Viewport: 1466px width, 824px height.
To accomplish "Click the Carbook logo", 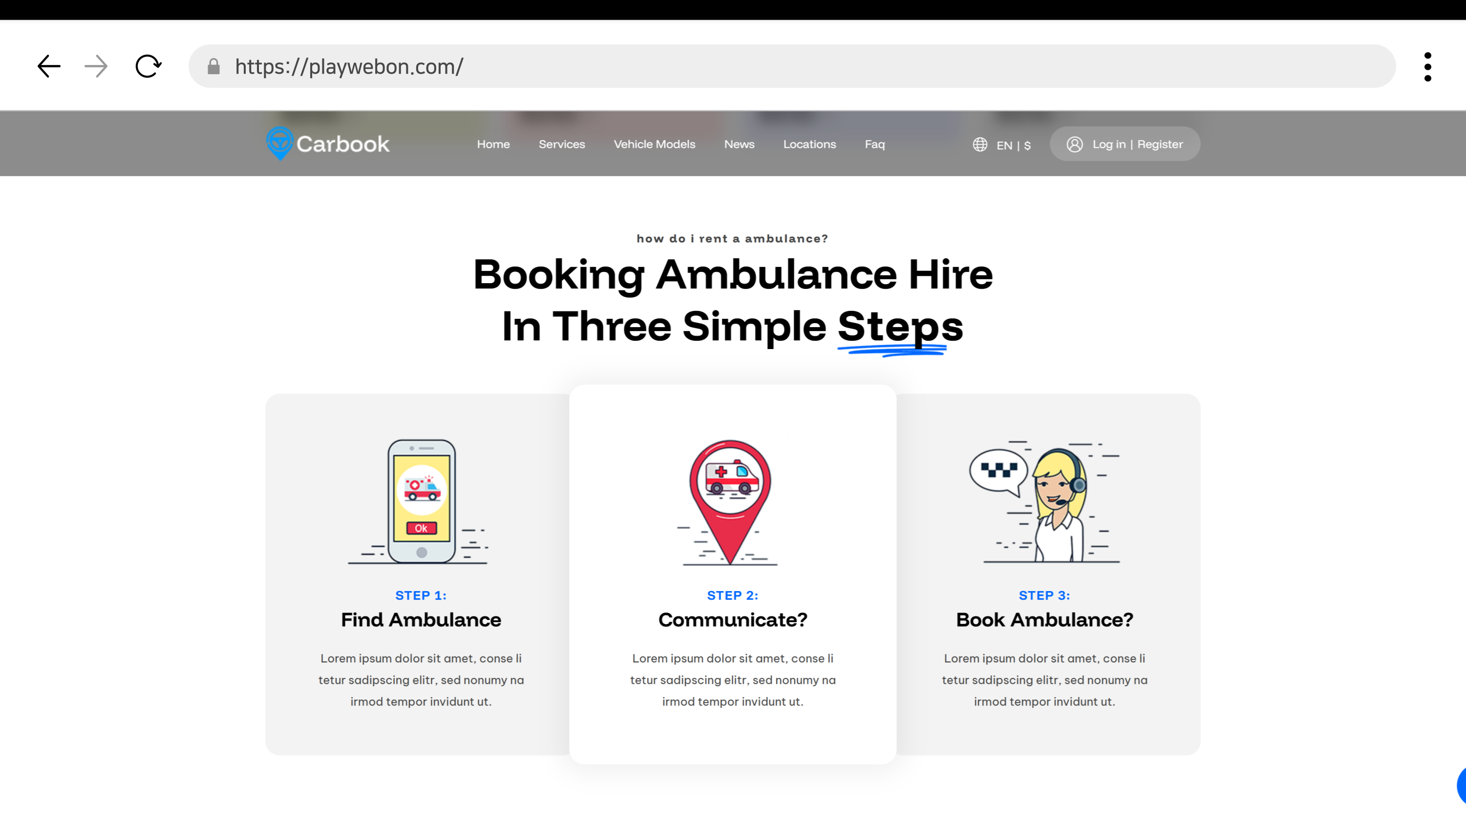I will pyautogui.click(x=328, y=144).
